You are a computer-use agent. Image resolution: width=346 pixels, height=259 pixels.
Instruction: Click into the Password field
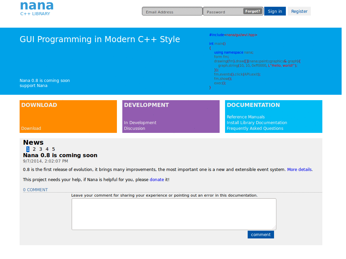click(223, 11)
